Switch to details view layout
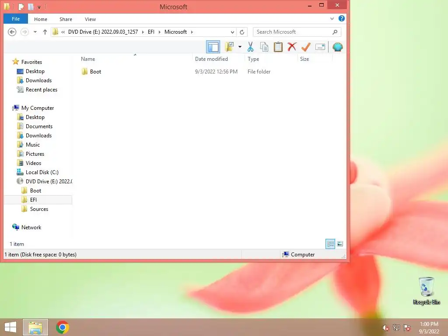 tap(330, 244)
